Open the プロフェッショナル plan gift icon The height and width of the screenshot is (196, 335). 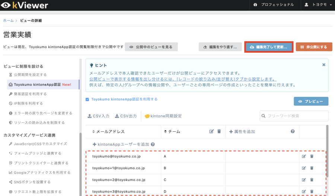(255, 5)
